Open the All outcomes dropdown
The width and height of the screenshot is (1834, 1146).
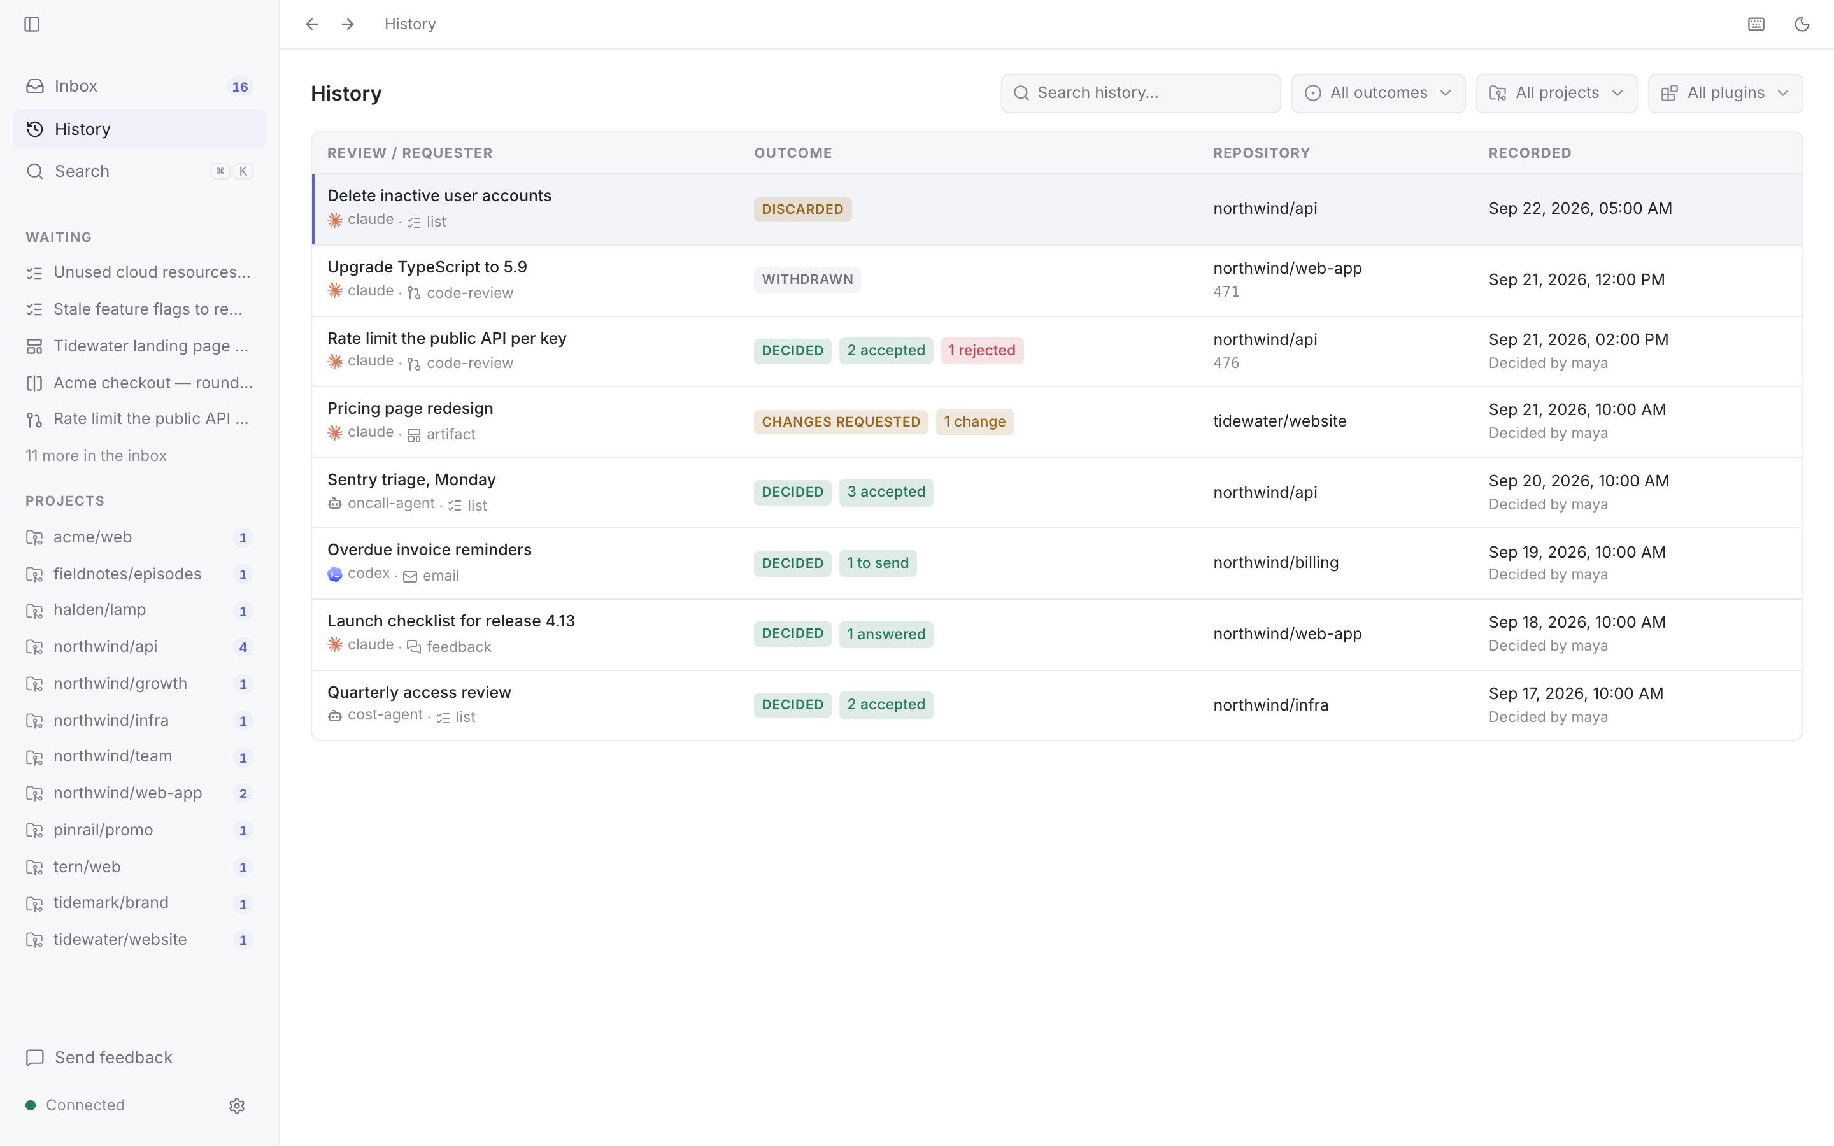(1378, 93)
